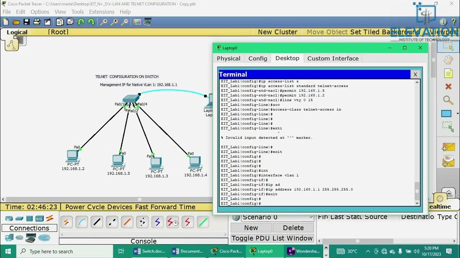Screen dimensions: 460x258
Task: Open the Options menu
Action: click(x=40, y=12)
